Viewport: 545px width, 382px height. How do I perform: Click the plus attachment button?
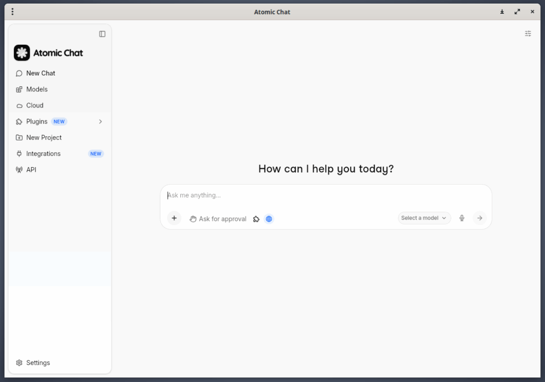pos(174,218)
